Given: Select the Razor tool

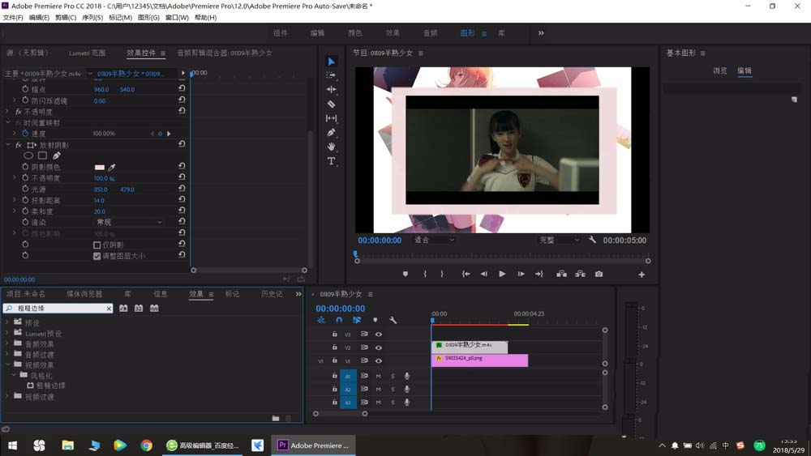Looking at the screenshot, I should tap(331, 104).
